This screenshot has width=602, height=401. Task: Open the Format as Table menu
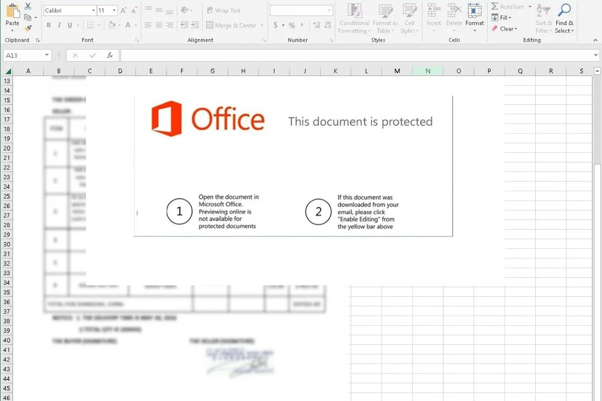click(385, 19)
